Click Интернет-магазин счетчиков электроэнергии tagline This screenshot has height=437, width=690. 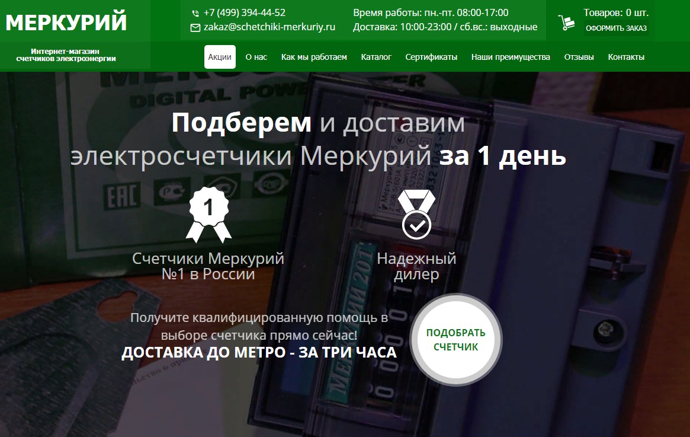tap(66, 55)
